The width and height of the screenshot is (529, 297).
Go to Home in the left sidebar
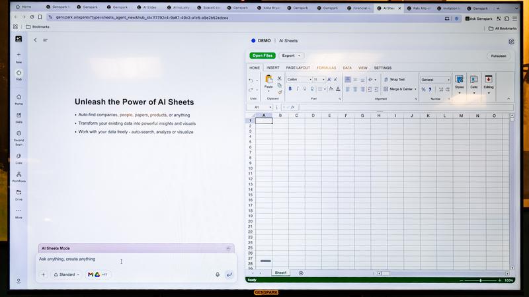click(19, 99)
